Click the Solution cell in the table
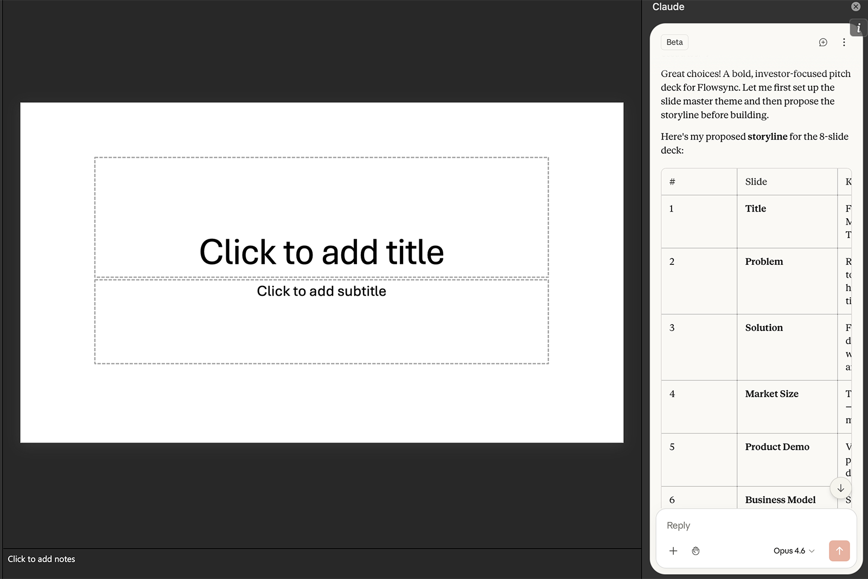This screenshot has height=579, width=868. point(764,328)
